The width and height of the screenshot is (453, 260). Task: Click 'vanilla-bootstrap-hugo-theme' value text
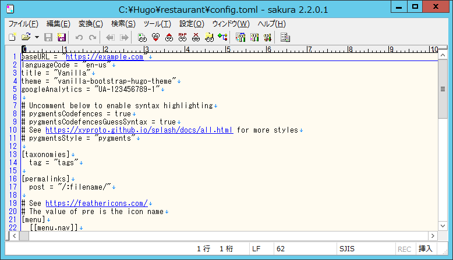[x=115, y=81]
